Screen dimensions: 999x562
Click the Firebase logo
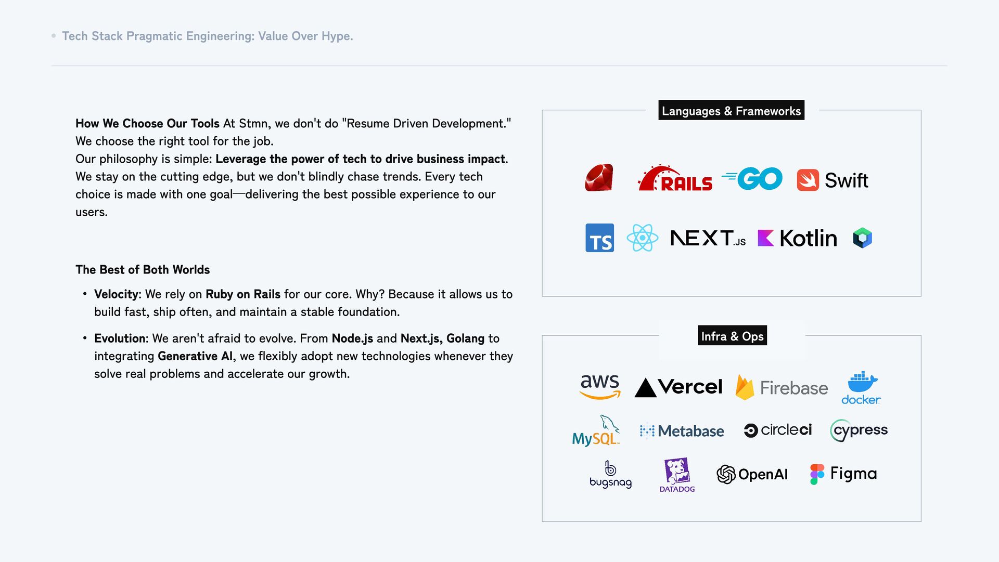point(782,388)
